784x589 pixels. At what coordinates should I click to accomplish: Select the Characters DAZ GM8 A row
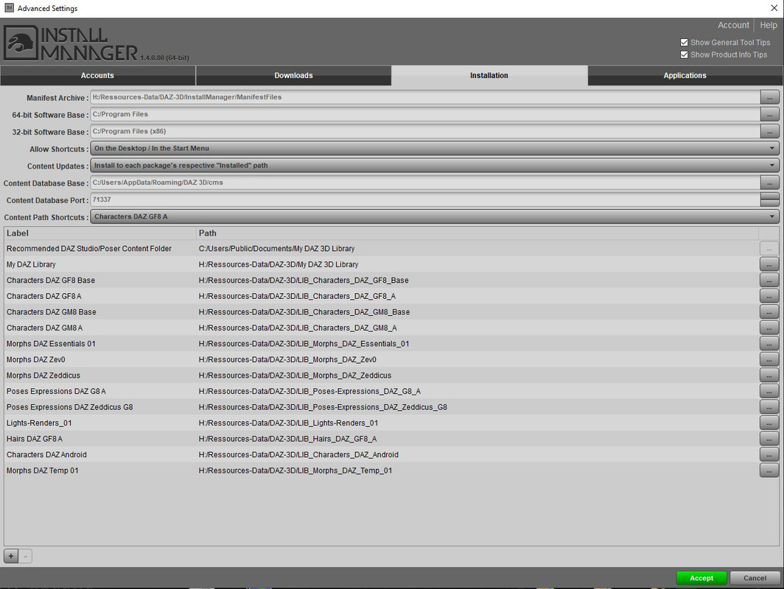[x=382, y=328]
